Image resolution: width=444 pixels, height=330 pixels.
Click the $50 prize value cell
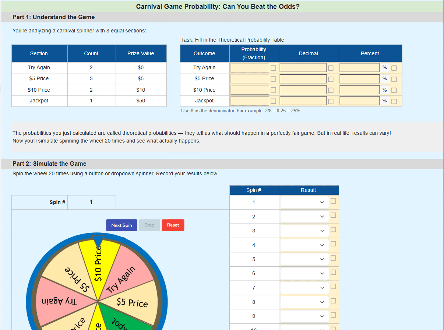click(141, 101)
